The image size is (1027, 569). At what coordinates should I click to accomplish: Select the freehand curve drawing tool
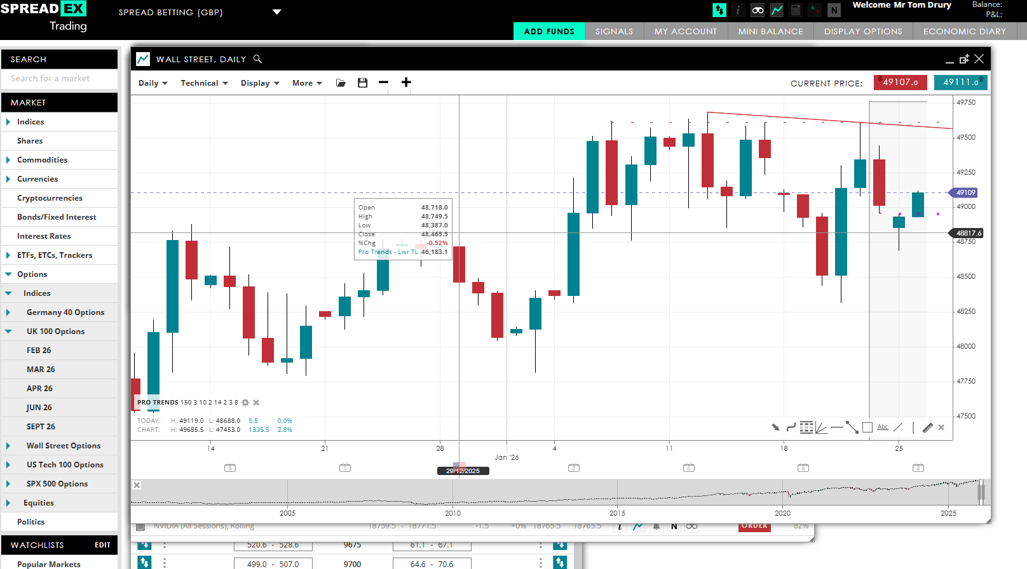(x=791, y=427)
